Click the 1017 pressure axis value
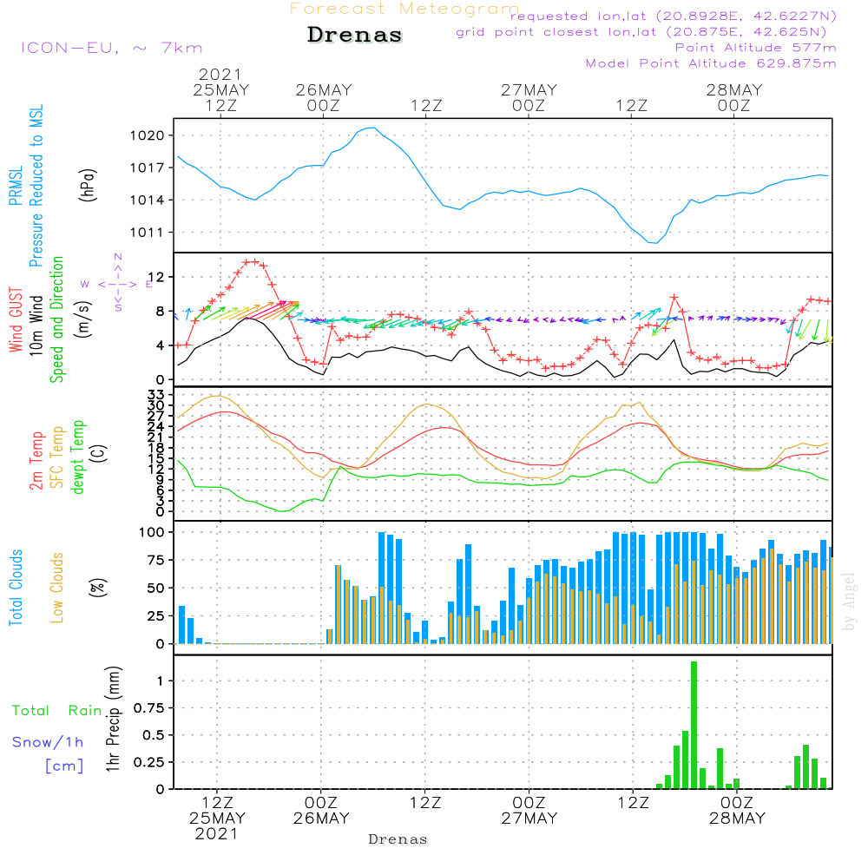 pos(148,168)
